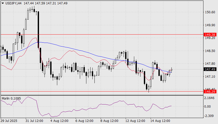This screenshot has height=124, width=218.
Task: Select the 6 Aug 12:00 time label
Action: pos(84,121)
